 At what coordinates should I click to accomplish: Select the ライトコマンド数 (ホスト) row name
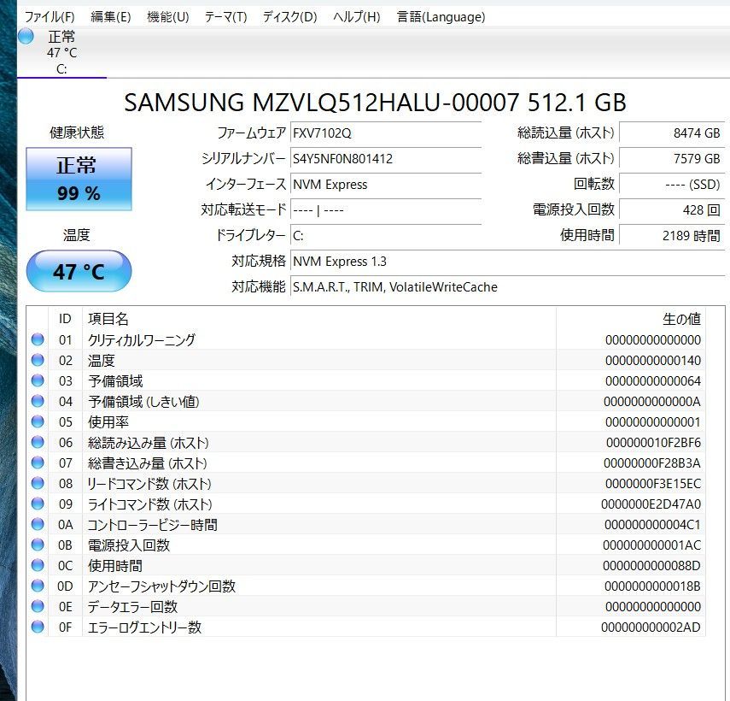point(150,504)
